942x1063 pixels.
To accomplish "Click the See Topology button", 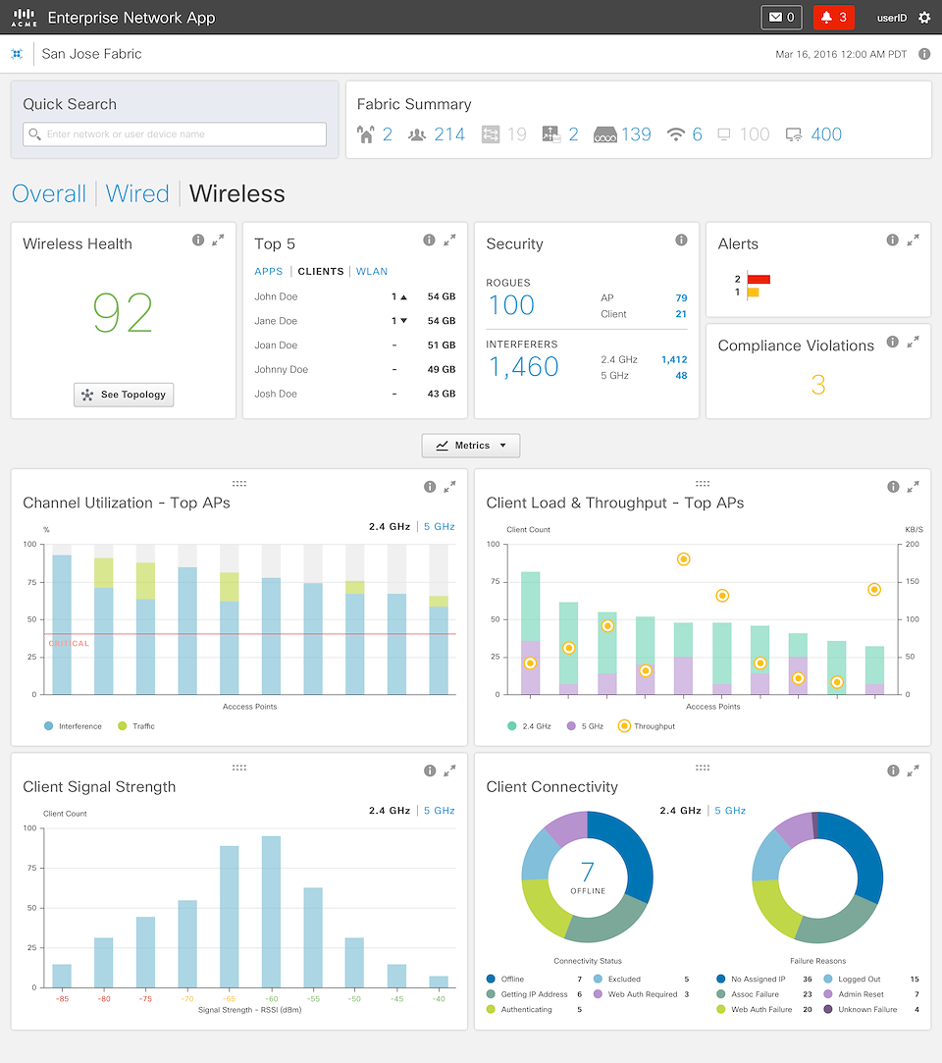I will coord(124,395).
